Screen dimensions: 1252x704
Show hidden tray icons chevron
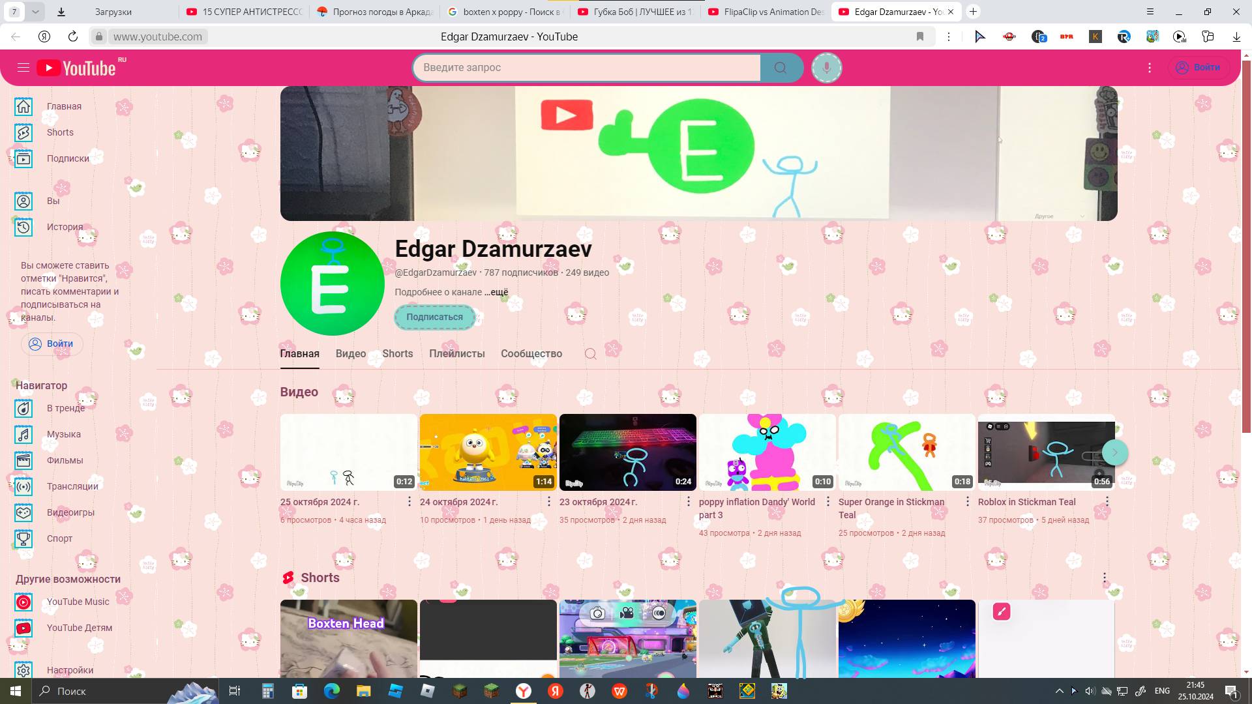1059,691
